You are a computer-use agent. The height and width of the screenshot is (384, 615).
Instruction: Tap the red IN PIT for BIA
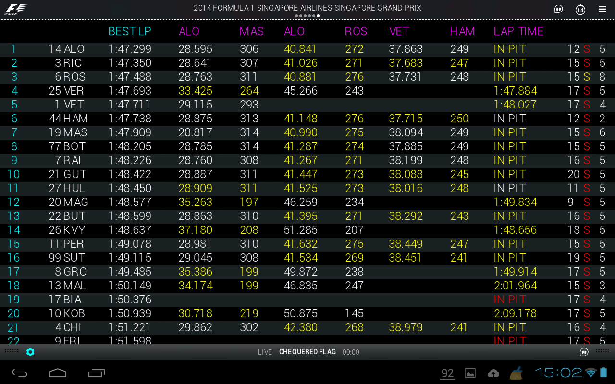pyautogui.click(x=510, y=300)
